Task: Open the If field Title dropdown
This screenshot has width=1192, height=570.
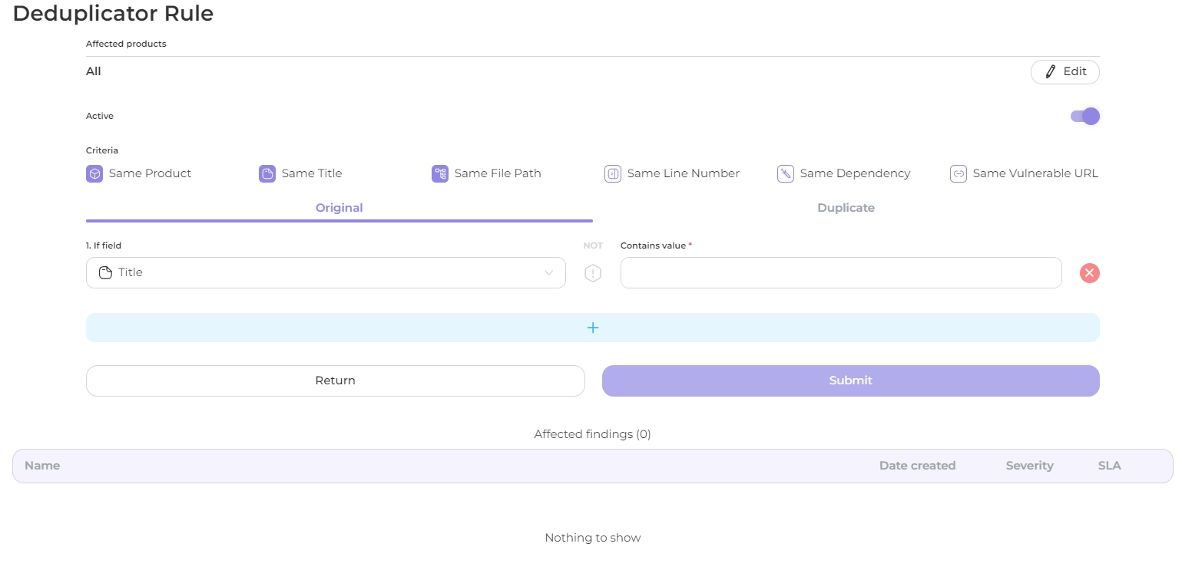Action: [326, 272]
